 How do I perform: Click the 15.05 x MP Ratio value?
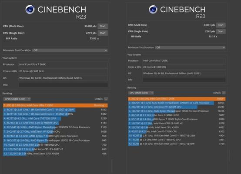tap(94, 38)
